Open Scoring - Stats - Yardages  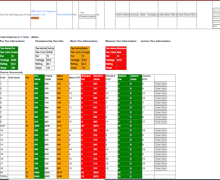[143, 15]
